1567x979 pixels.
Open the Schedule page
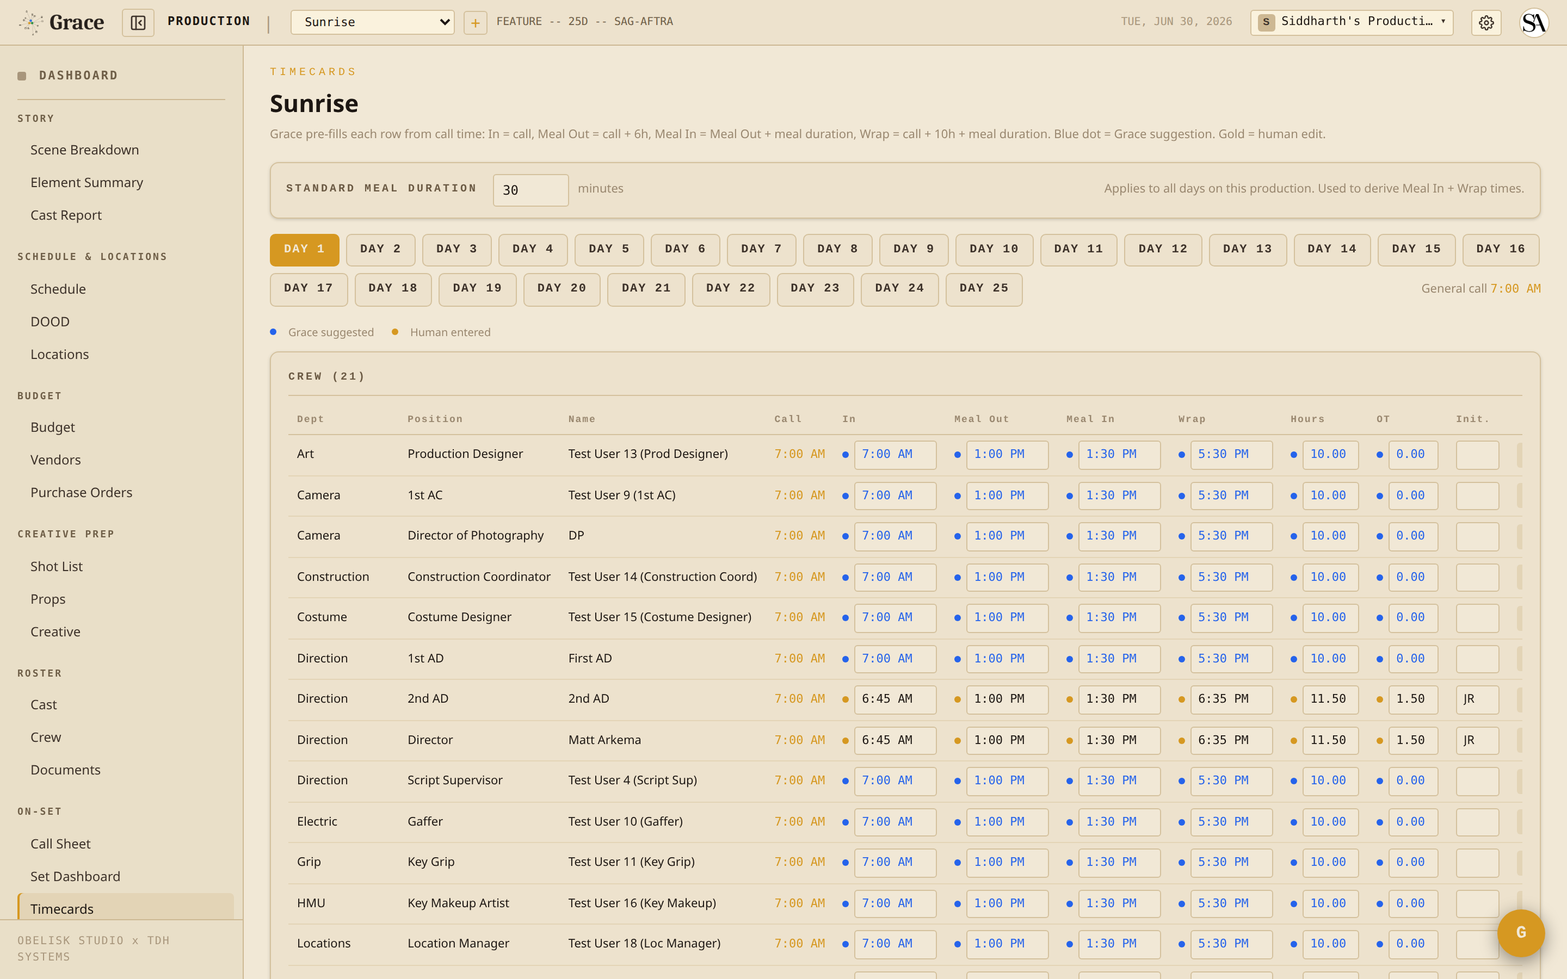[x=58, y=289]
